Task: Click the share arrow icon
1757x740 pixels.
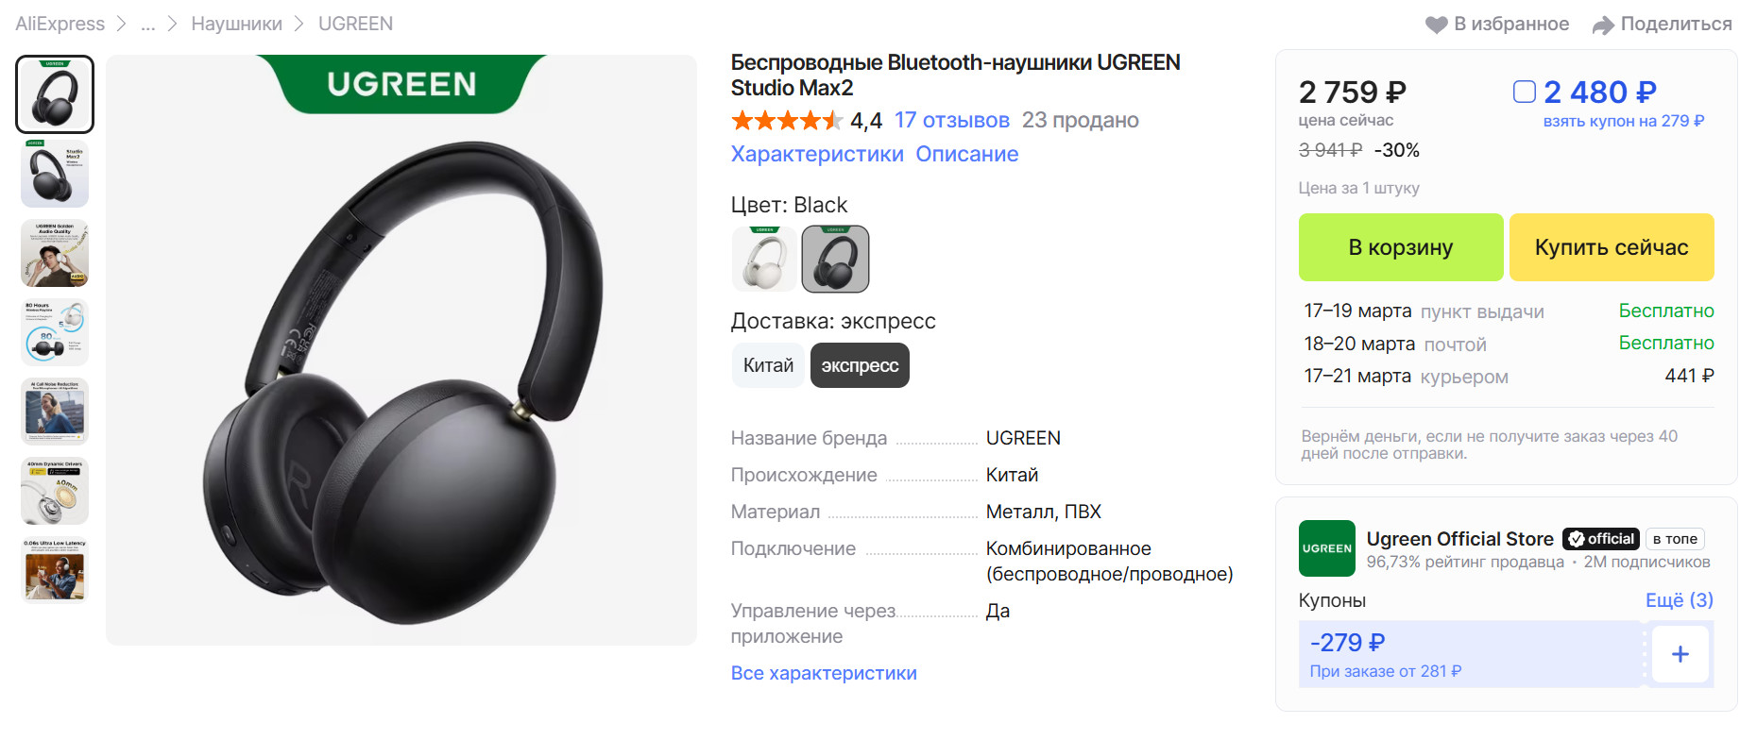Action: [1603, 25]
